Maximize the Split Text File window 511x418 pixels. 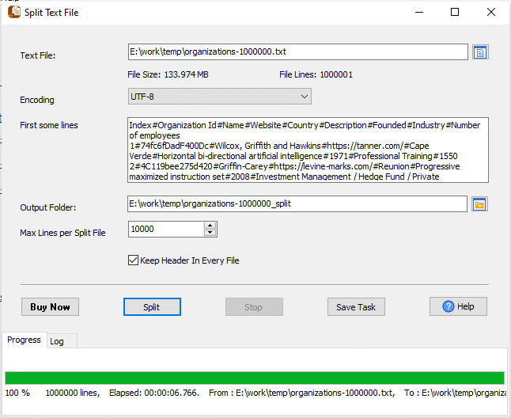point(455,13)
